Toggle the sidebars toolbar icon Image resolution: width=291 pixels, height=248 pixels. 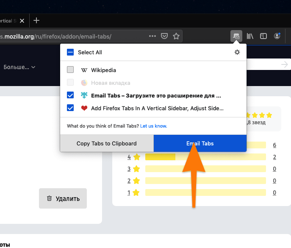pyautogui.click(x=263, y=36)
